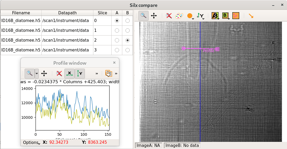287x149 pixels.
Task: Click the Filename column header
Action: point(21,13)
